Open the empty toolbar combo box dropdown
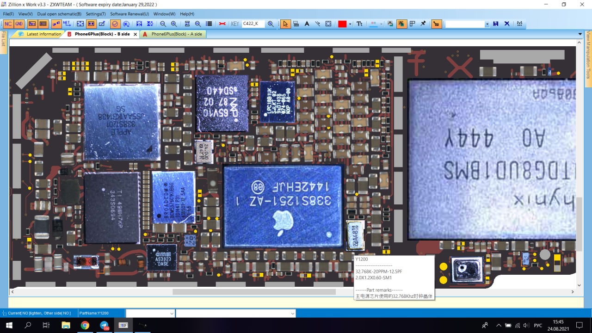 tap(487, 24)
